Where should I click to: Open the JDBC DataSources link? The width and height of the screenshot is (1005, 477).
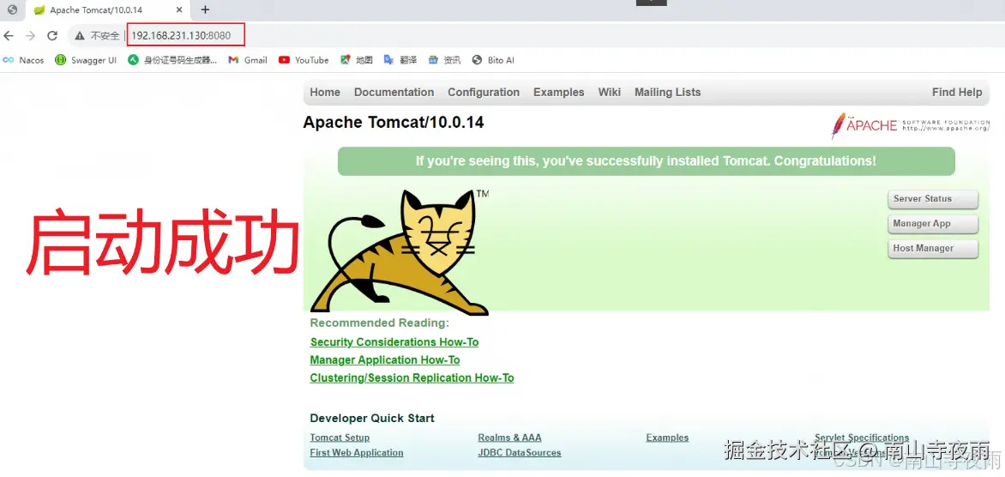click(519, 453)
